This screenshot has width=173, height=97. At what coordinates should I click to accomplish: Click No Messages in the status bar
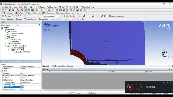coord(76,93)
